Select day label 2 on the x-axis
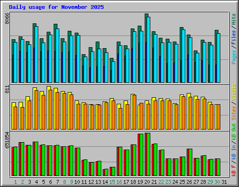Image resolution: width=239 pixels, height=187 pixels. tap(22, 182)
